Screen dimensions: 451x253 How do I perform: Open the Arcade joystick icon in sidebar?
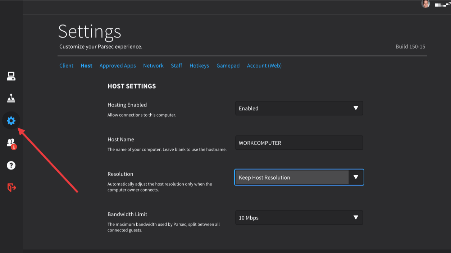click(x=11, y=98)
